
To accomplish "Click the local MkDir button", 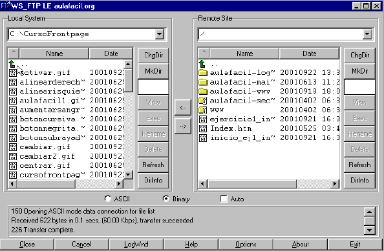I will (153, 71).
